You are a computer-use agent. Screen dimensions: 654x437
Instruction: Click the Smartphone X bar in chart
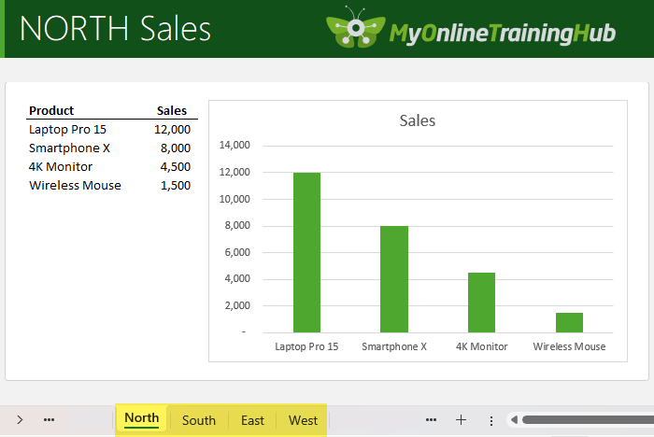point(394,279)
